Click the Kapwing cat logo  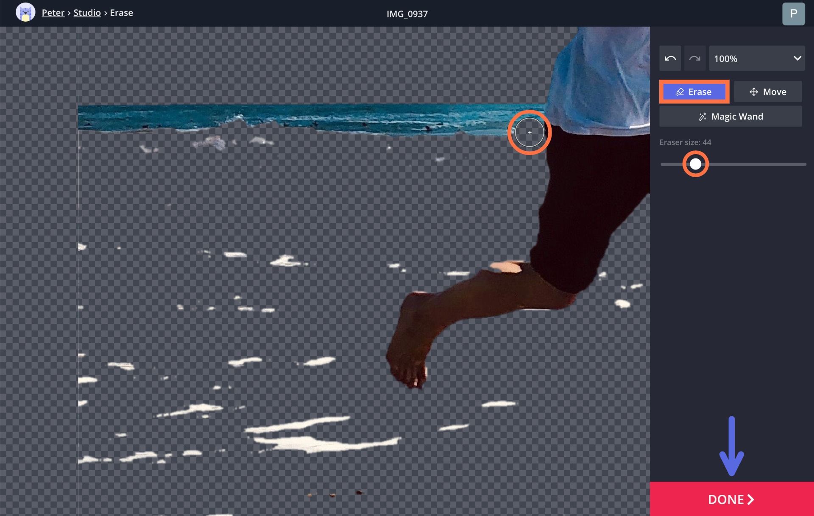25,13
